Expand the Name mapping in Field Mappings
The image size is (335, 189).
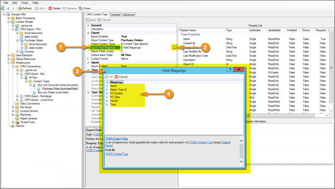(107, 86)
